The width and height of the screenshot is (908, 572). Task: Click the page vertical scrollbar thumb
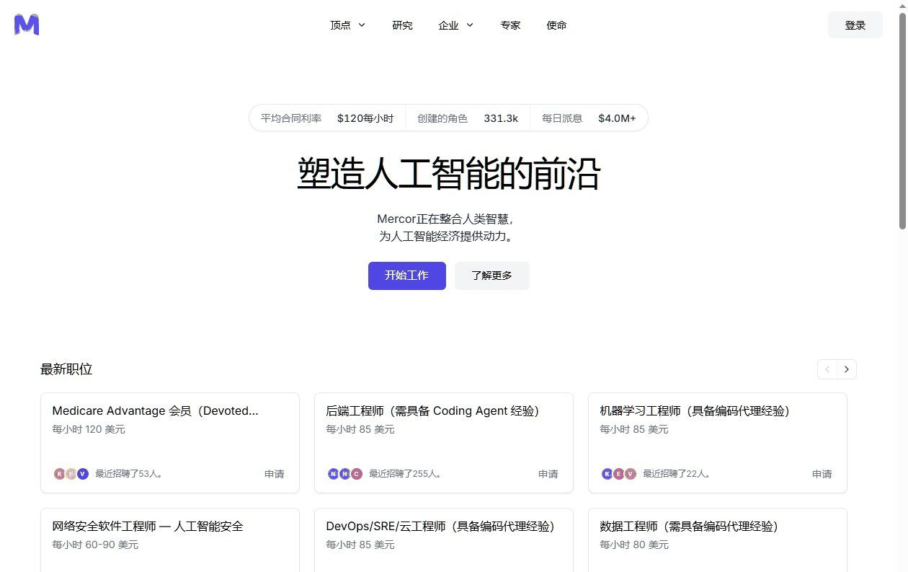902,121
